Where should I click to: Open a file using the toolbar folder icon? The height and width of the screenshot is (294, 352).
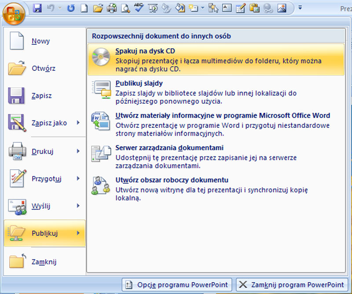tap(98, 8)
